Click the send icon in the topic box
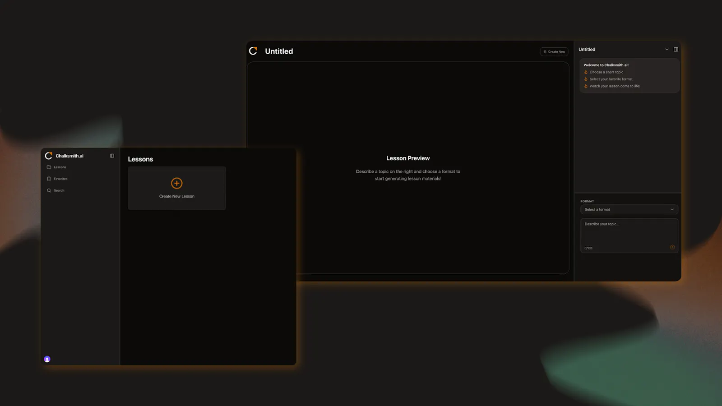This screenshot has height=406, width=722. pyautogui.click(x=672, y=247)
